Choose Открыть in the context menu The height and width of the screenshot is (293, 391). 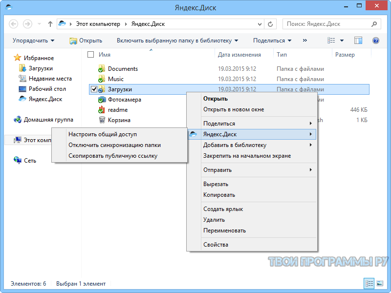pos(252,99)
